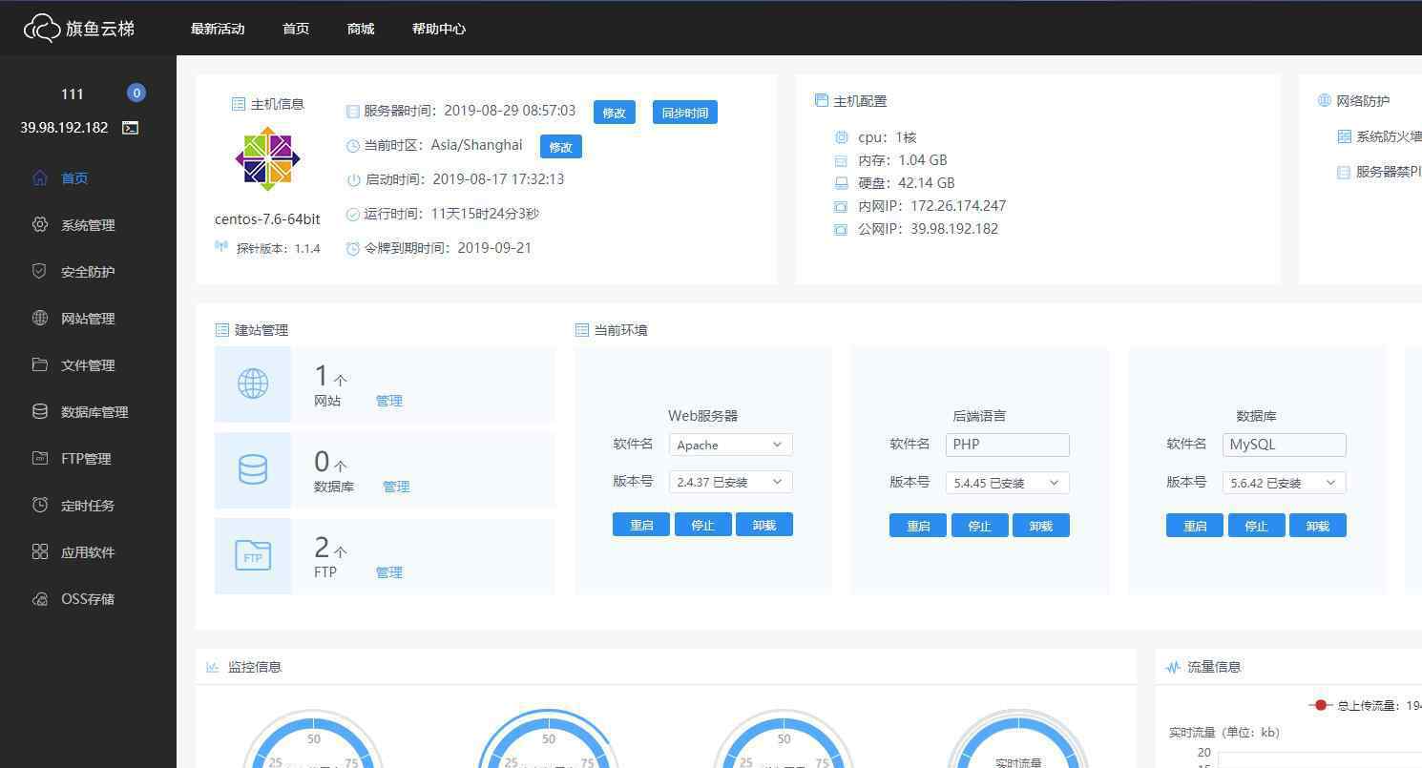Click the shield icon for 安全防护
The width and height of the screenshot is (1422, 768).
tap(40, 271)
